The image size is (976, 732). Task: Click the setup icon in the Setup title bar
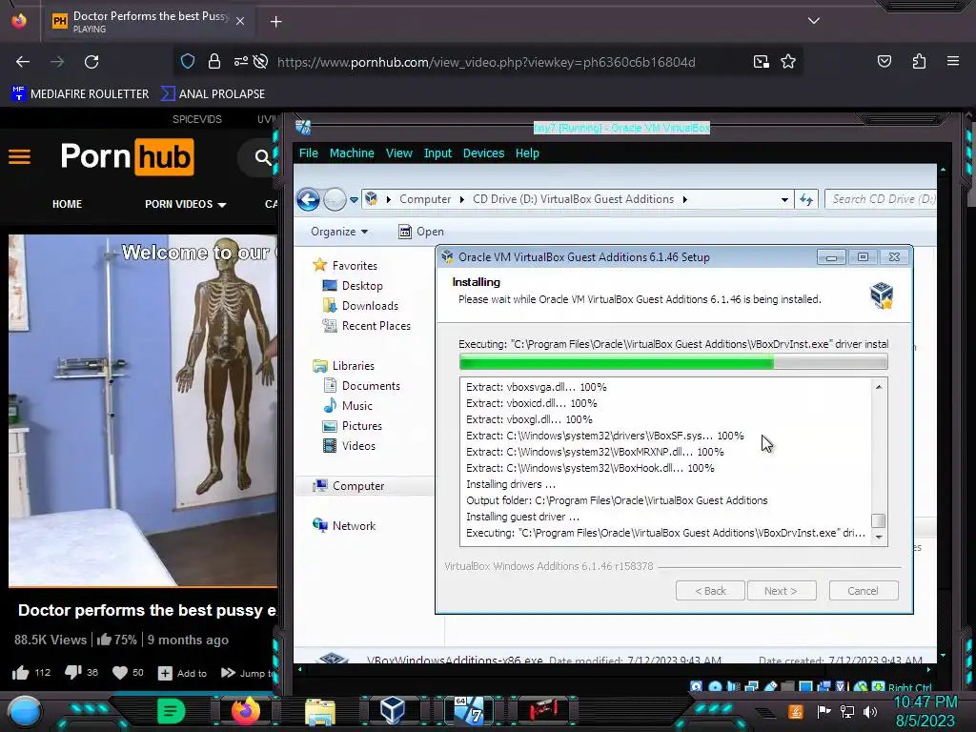point(446,257)
